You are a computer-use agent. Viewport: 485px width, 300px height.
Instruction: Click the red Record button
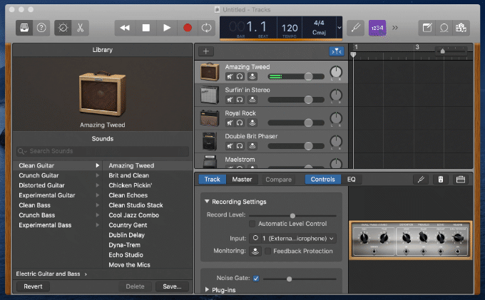(x=188, y=28)
